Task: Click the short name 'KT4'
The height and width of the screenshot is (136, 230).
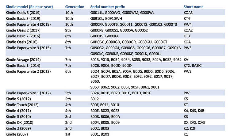Action: tap(187, 18)
